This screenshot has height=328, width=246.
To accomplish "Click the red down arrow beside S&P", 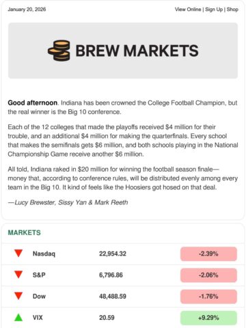I will (x=18, y=275).
